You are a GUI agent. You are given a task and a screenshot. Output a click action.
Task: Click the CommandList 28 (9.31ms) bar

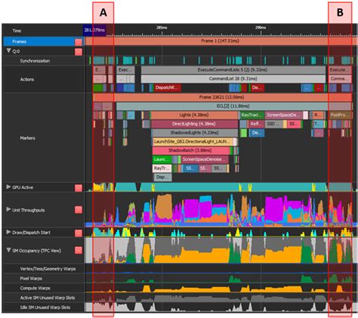point(233,79)
